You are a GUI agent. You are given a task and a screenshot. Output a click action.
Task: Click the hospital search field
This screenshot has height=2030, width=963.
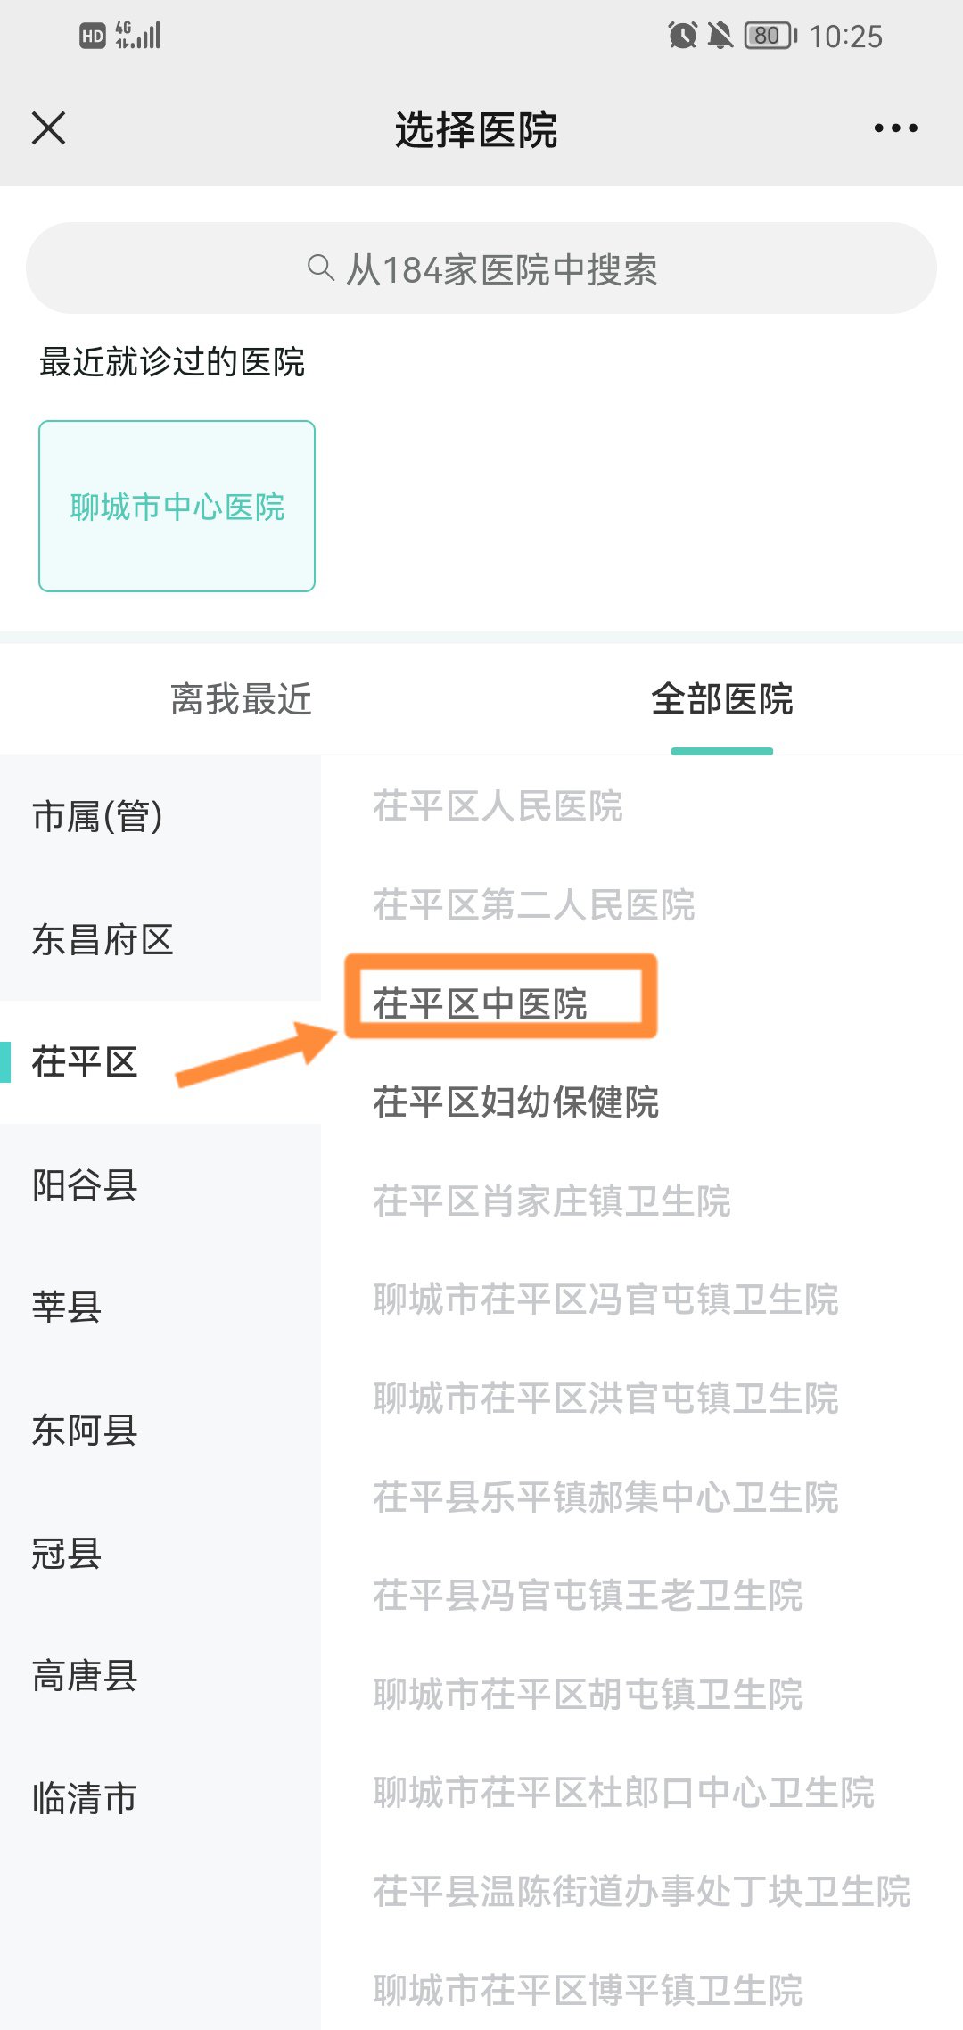pyautogui.click(x=481, y=268)
